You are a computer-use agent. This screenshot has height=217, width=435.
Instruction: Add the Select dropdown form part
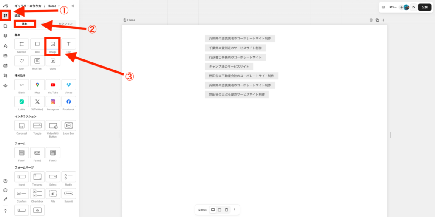click(53, 177)
